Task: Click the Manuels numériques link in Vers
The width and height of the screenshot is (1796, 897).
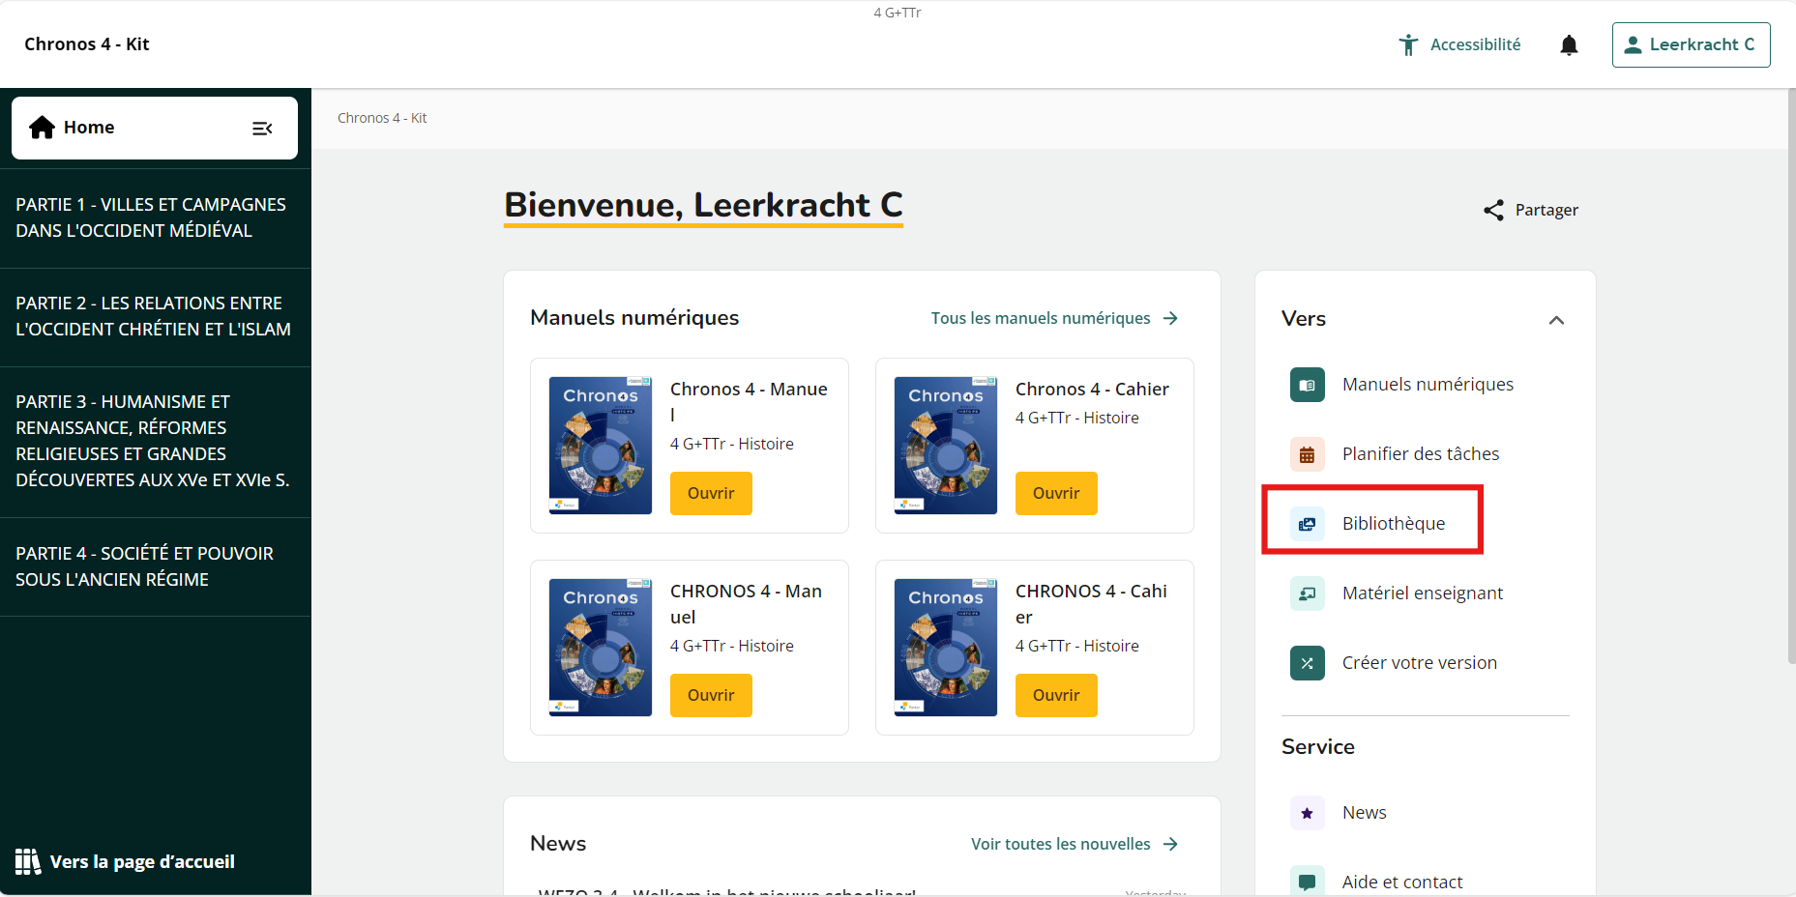Action: [1428, 385]
